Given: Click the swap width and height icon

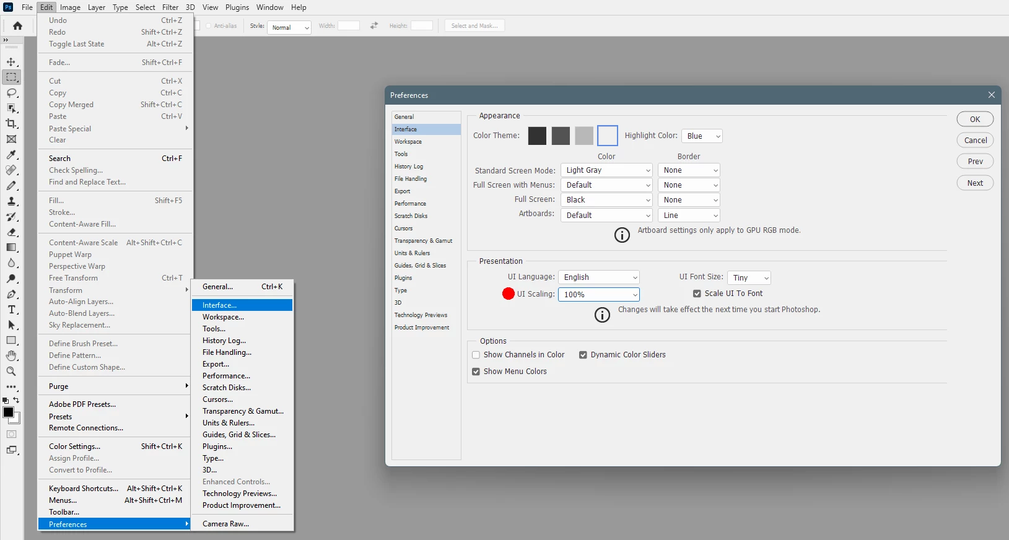Looking at the screenshot, I should pos(373,26).
